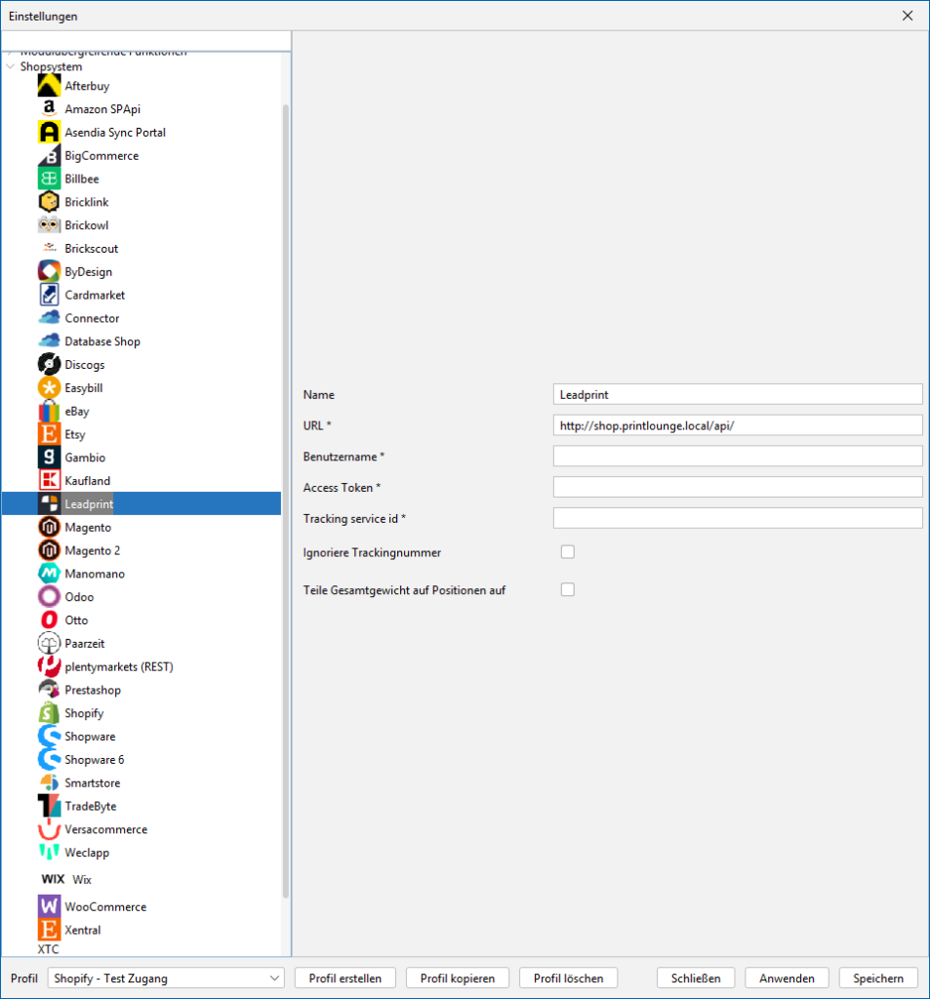
Task: Select plentymarkets (REST) in the tree
Action: point(118,666)
